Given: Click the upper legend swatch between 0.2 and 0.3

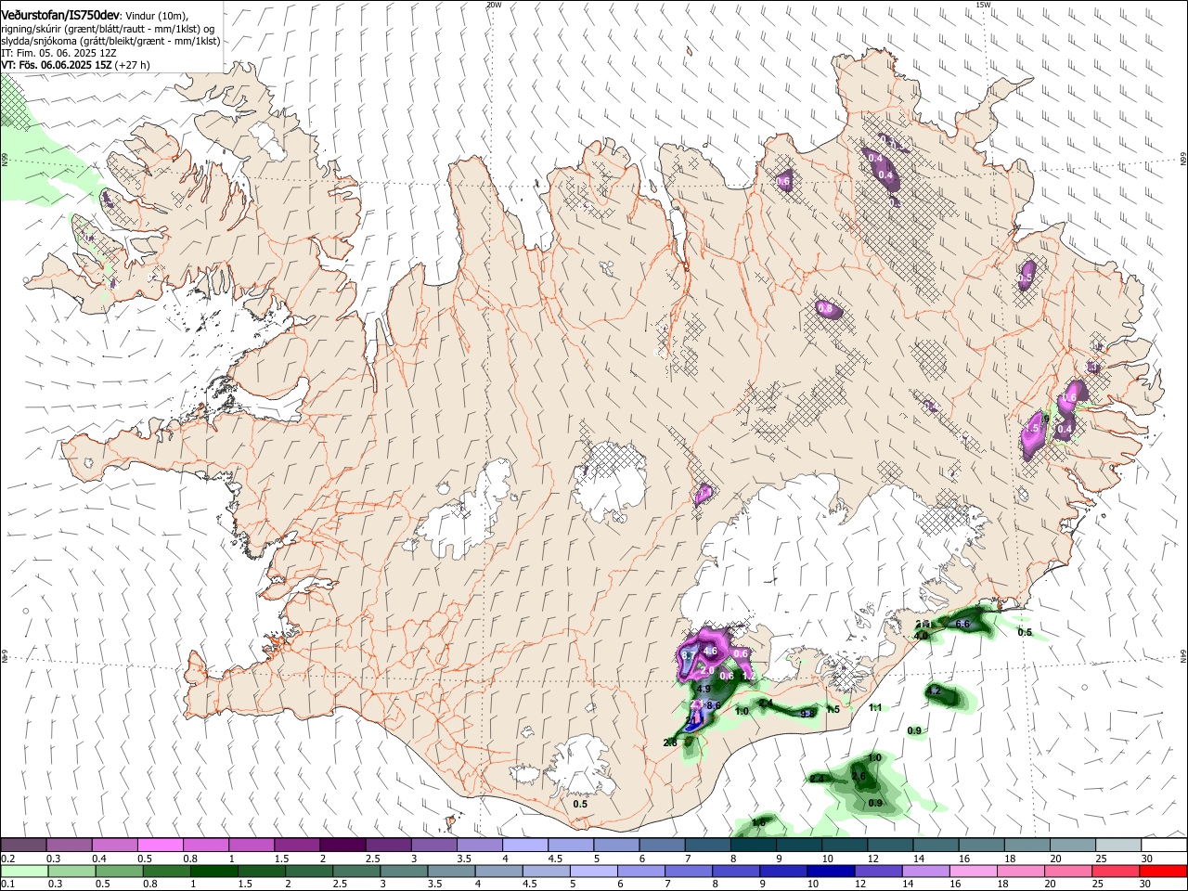Looking at the screenshot, I should click(23, 845).
